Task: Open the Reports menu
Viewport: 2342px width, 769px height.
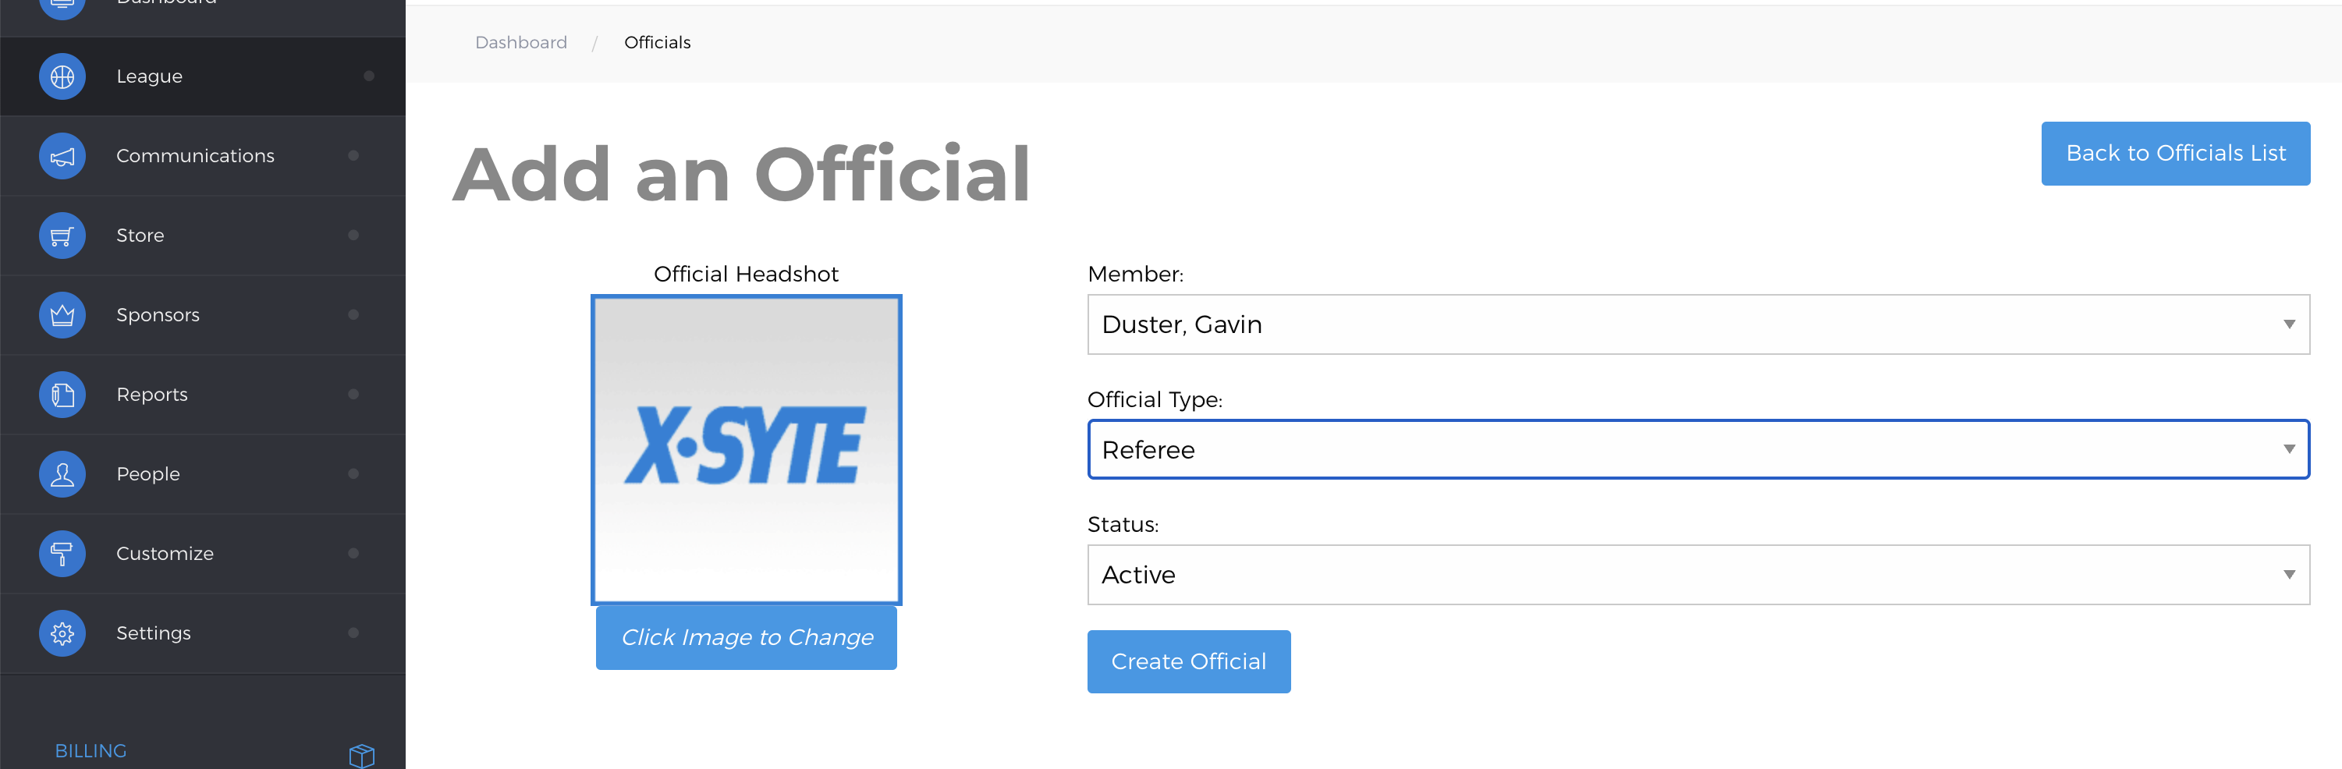Action: point(203,395)
